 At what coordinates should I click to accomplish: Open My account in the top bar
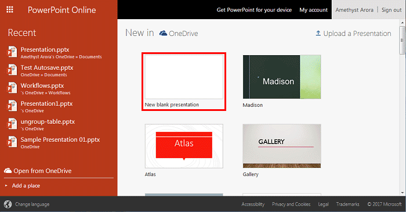coord(313,10)
